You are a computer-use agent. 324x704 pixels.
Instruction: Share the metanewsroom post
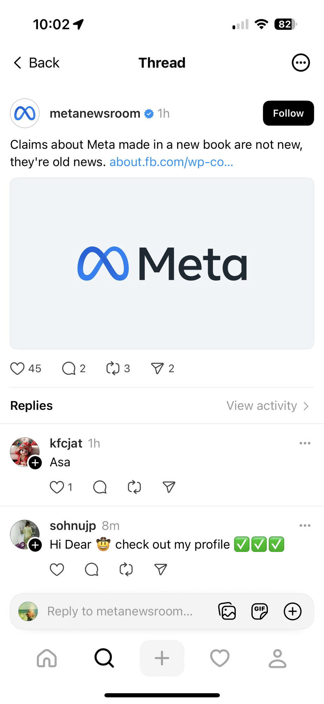coord(157,369)
